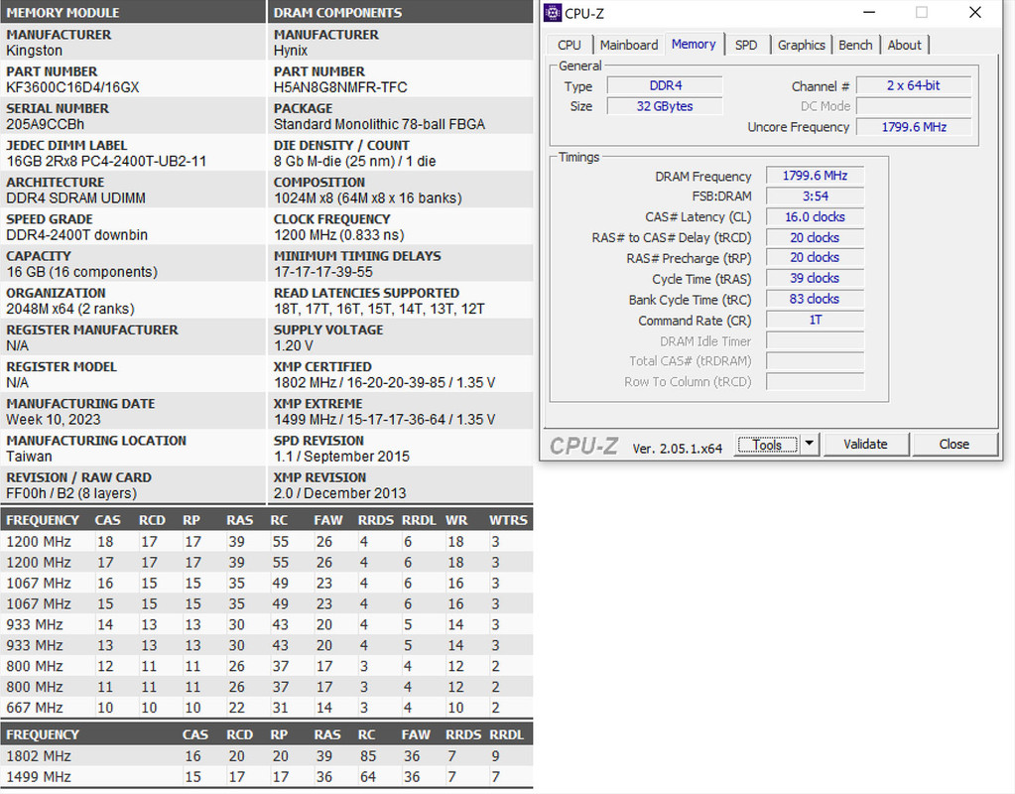Click the CAS# Latency value 16.0 clocks
1015x794 pixels.
click(x=815, y=217)
